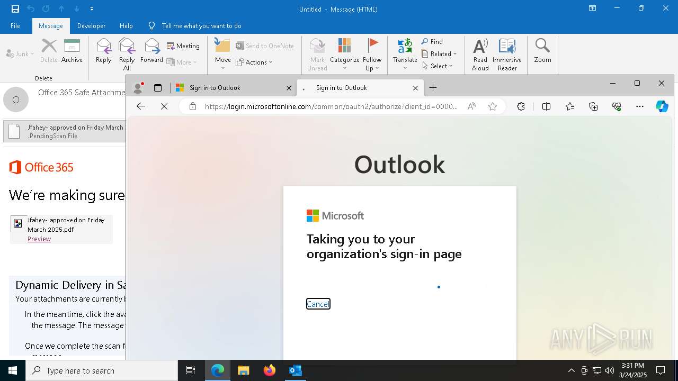The height and width of the screenshot is (381, 678).
Task: Click the Reply icon in Outlook ribbon
Action: pos(104,51)
